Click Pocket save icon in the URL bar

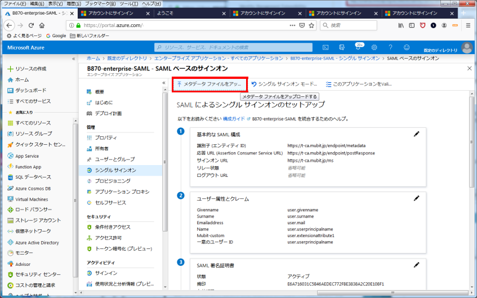302,25
